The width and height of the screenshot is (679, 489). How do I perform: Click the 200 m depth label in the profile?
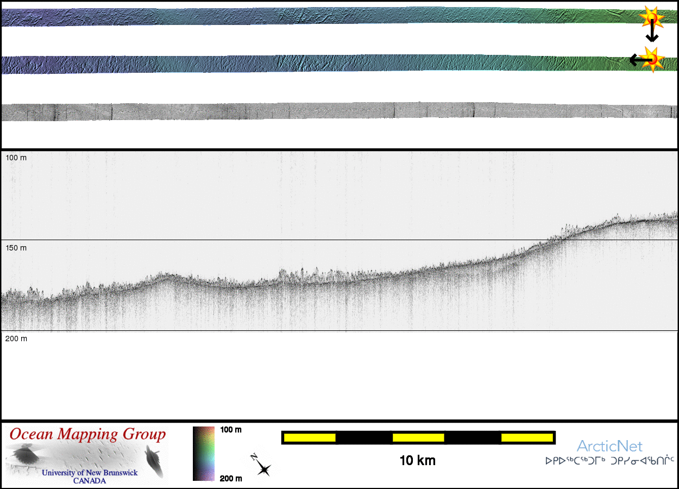coord(16,338)
